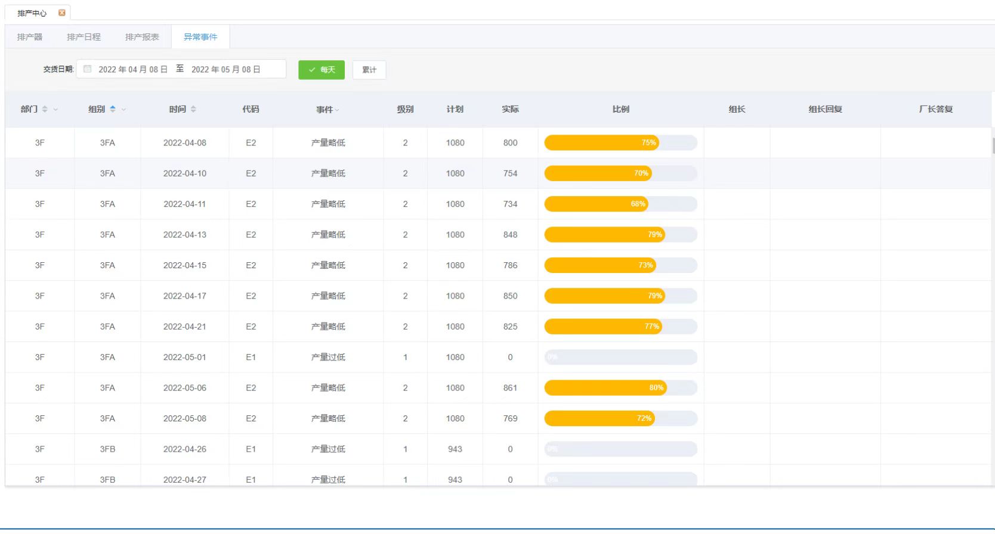Select the 异常事件 tab
Image resolution: width=995 pixels, height=534 pixels.
click(200, 37)
